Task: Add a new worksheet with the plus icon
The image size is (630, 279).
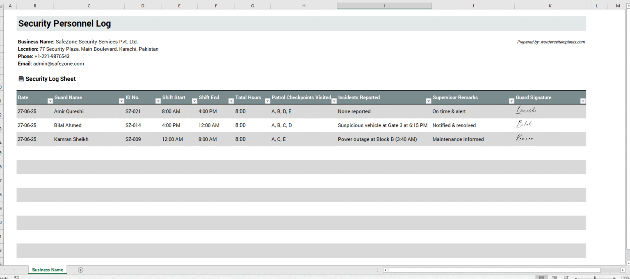Action: point(80,270)
